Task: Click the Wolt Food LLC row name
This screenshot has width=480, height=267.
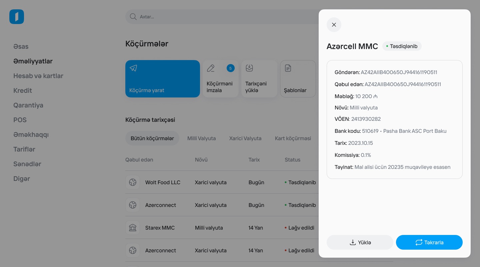Action: 163,183
